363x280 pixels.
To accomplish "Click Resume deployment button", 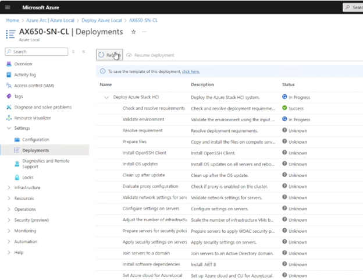I will pos(150,55).
